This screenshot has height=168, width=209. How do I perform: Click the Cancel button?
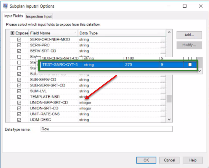pyautogui.click(x=169, y=160)
